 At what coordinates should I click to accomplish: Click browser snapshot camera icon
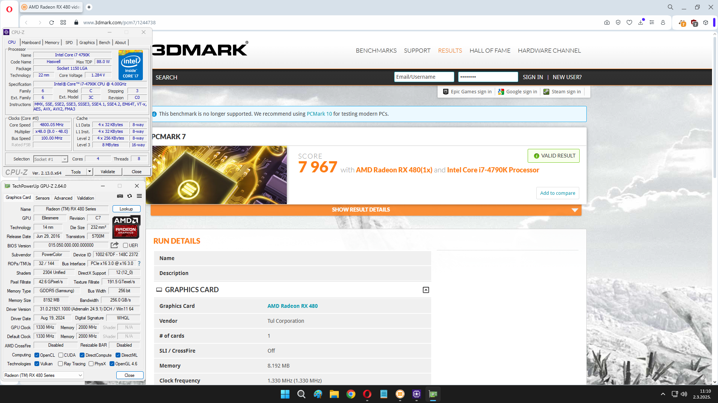point(607,22)
